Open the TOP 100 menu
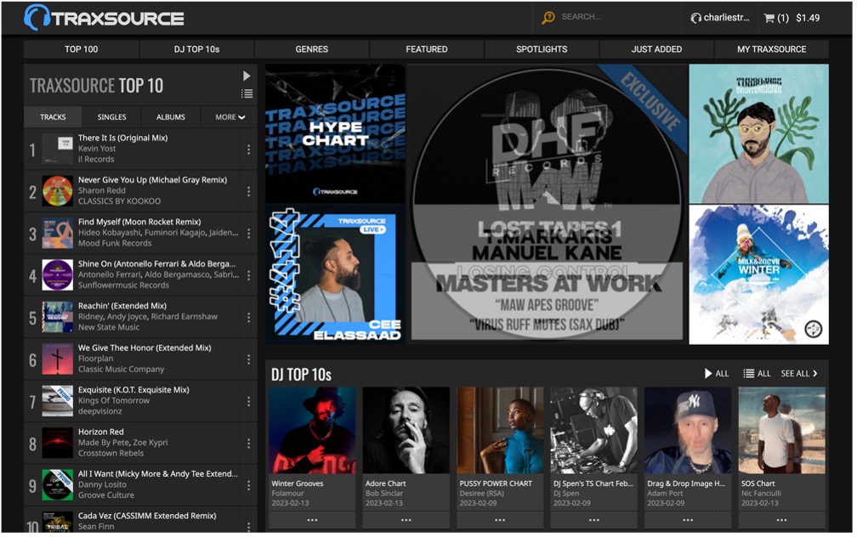Viewport: 857px width, 537px height. pos(81,49)
